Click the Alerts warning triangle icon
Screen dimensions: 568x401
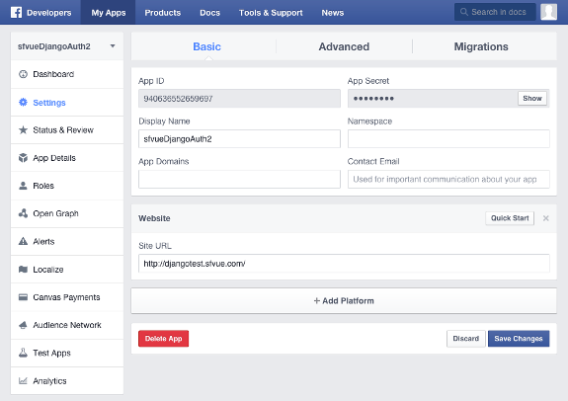[23, 241]
